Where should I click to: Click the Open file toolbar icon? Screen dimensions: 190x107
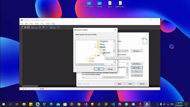coord(25,27)
